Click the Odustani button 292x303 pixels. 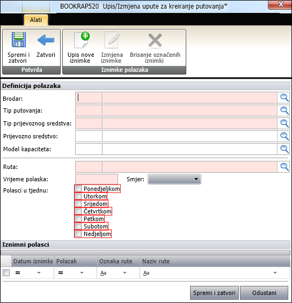pos(264,293)
